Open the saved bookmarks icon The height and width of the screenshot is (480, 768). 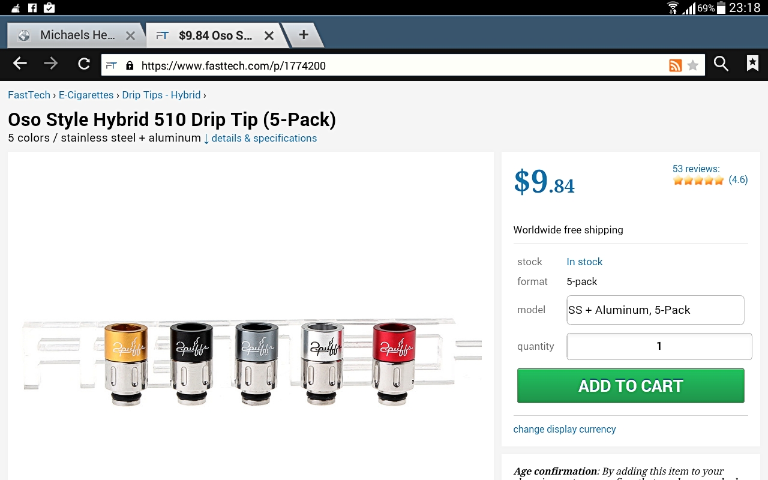tap(752, 64)
